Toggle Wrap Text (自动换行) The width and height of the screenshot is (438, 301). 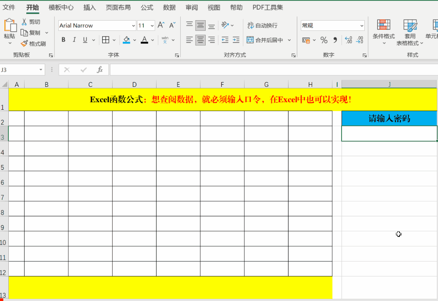coord(262,25)
